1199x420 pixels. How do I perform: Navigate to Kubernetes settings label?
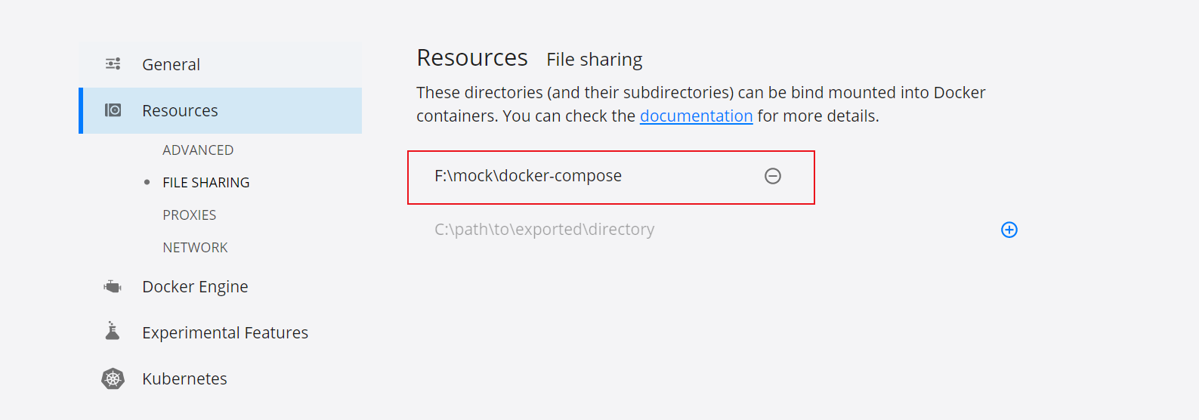click(184, 379)
